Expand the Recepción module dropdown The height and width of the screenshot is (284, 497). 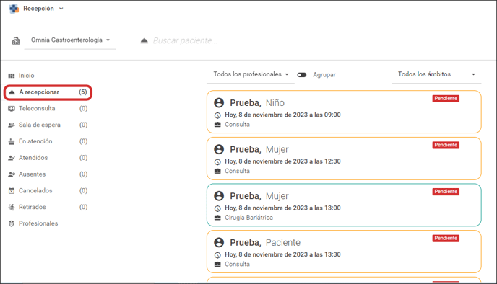point(61,9)
